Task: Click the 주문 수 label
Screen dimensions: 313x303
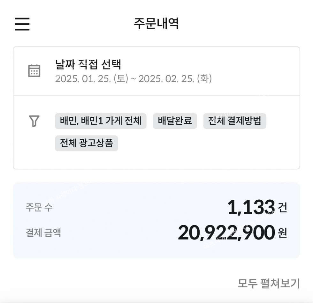Action: [x=39, y=207]
